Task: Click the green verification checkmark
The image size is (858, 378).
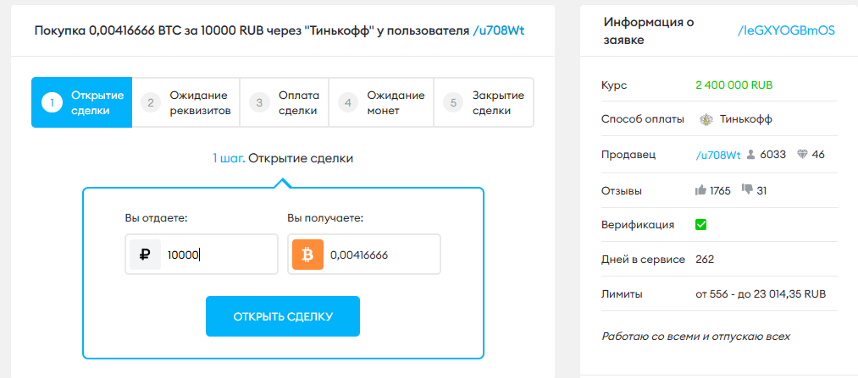Action: pyautogui.click(x=701, y=224)
